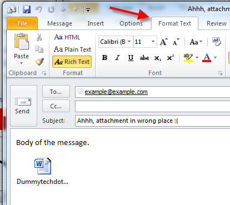The image size is (230, 205).
Task: Switch message format to Plain Text
Action: [72, 49]
